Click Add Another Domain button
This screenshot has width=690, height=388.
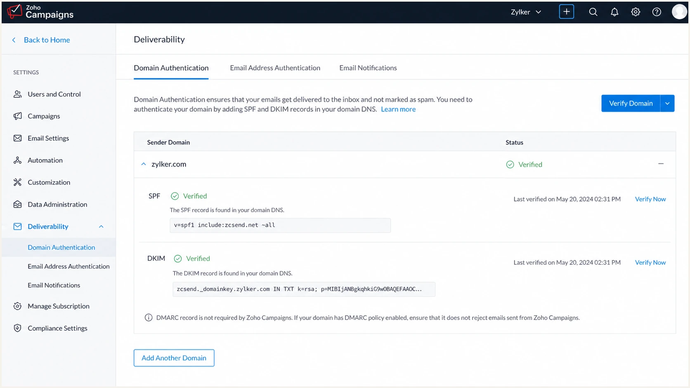174,358
